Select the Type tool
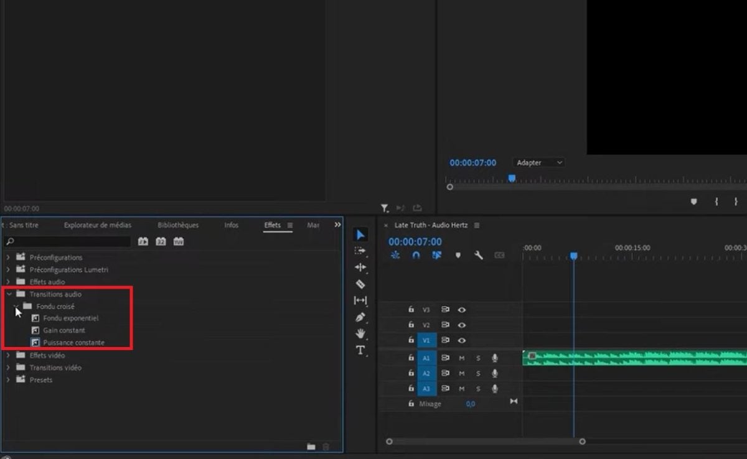747x459 pixels. 360,350
